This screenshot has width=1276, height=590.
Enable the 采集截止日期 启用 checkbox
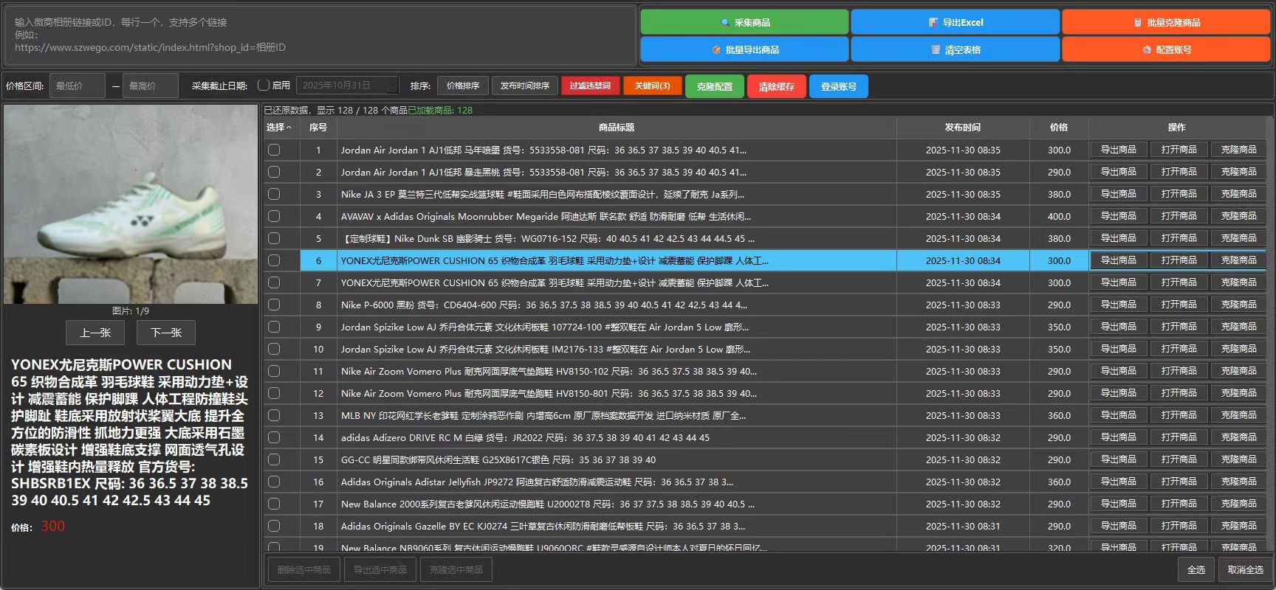point(264,86)
